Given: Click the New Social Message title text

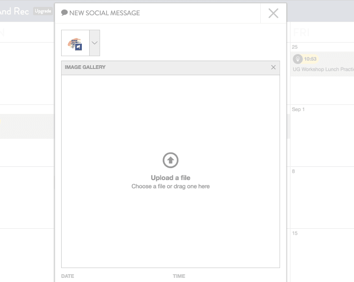Looking at the screenshot, I should tap(104, 13).
